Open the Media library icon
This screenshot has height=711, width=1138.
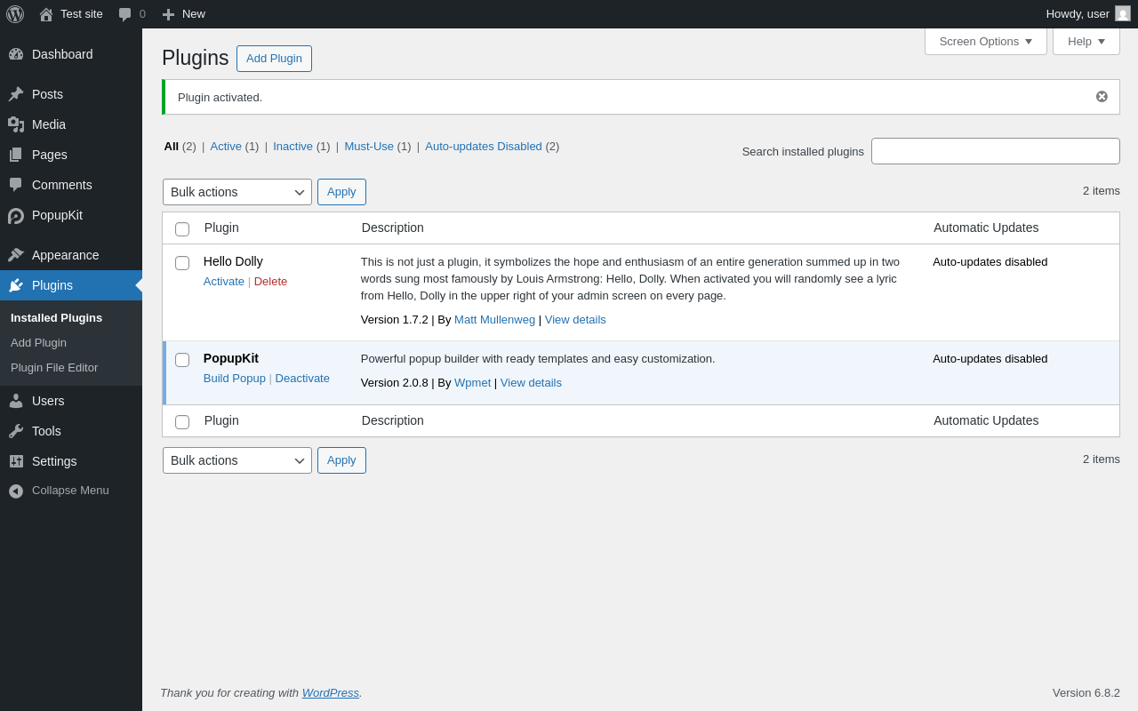click(16, 124)
